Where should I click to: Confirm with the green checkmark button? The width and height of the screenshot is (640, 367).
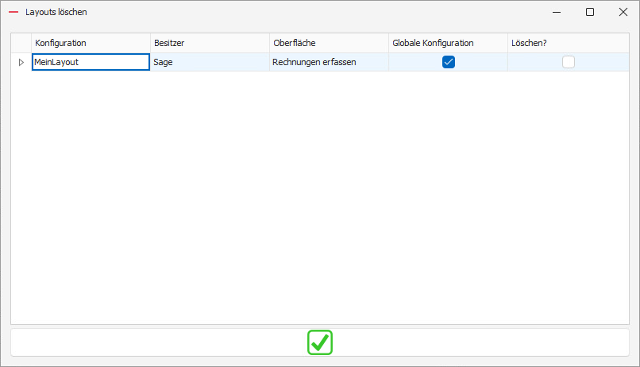(320, 342)
